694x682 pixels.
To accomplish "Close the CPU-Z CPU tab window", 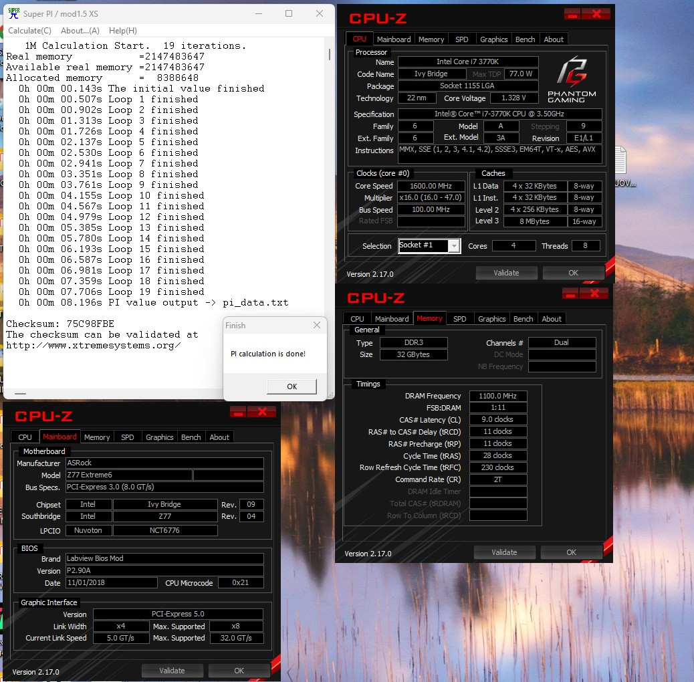I will (596, 14).
